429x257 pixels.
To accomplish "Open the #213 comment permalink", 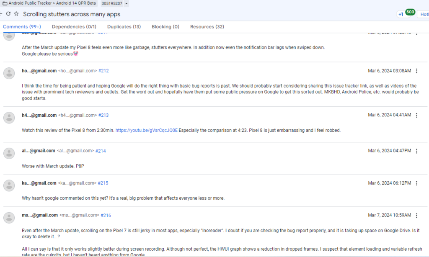I will click(103, 116).
